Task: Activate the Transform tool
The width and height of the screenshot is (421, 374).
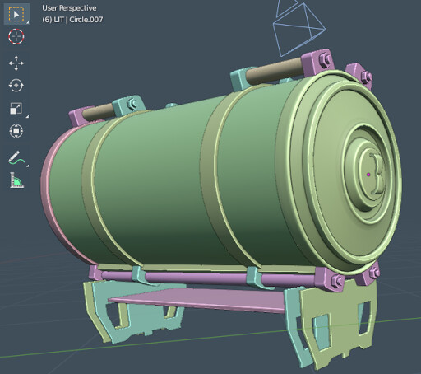Action: tap(16, 131)
